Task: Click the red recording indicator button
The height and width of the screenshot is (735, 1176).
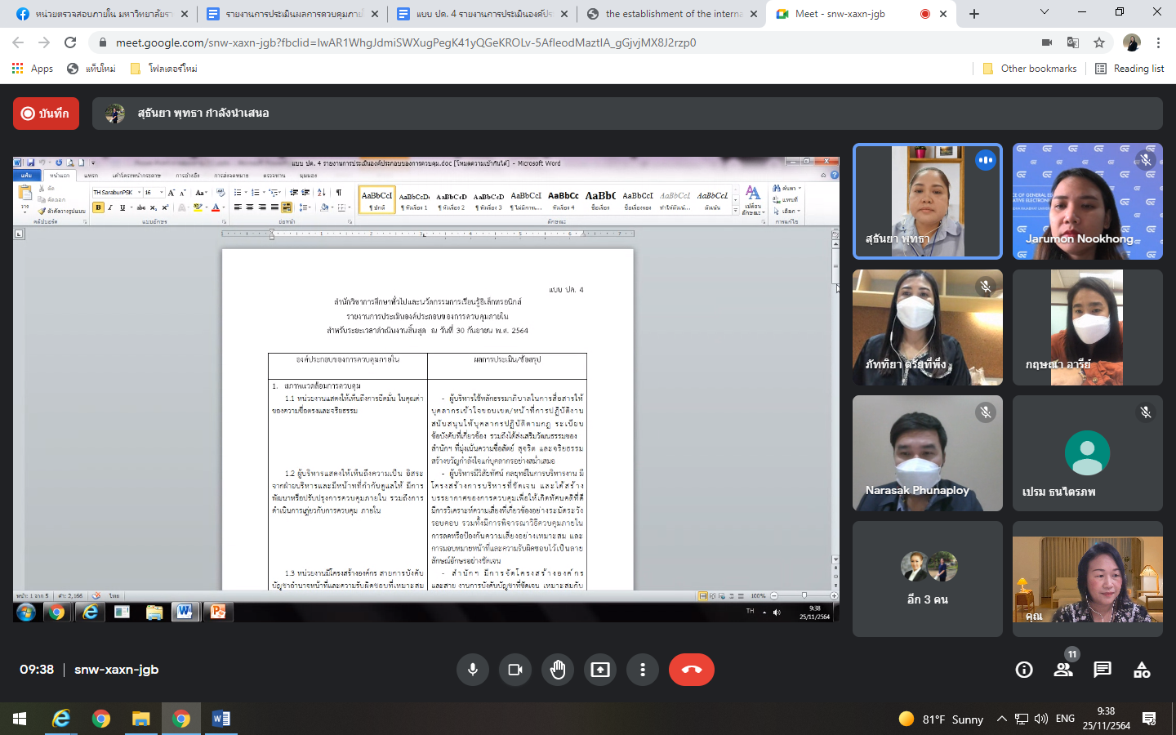Action: click(46, 114)
